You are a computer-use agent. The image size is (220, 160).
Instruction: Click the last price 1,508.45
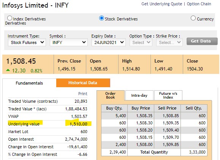(x=21, y=61)
